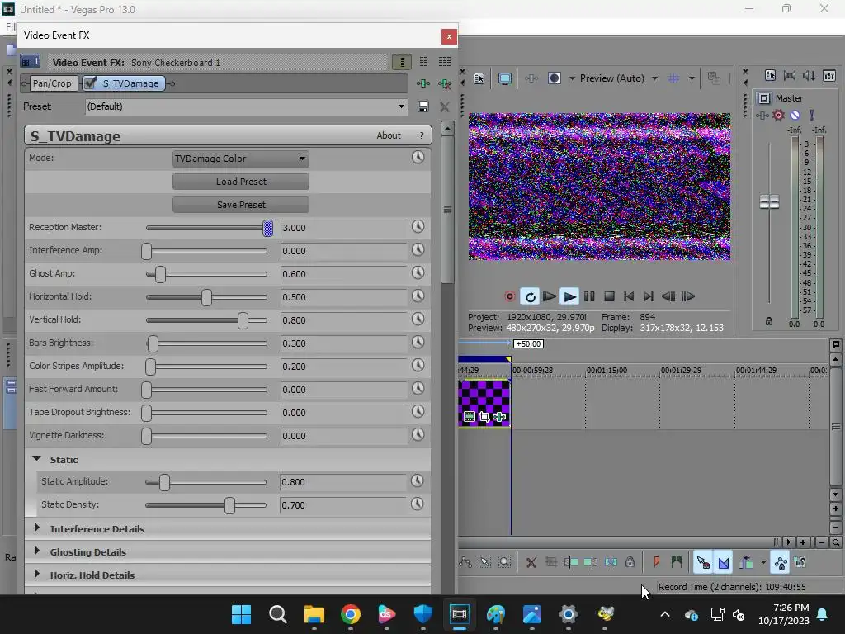The width and height of the screenshot is (845, 634).
Task: Click the Bars Brightness value field 0.300
Action: [x=344, y=343]
